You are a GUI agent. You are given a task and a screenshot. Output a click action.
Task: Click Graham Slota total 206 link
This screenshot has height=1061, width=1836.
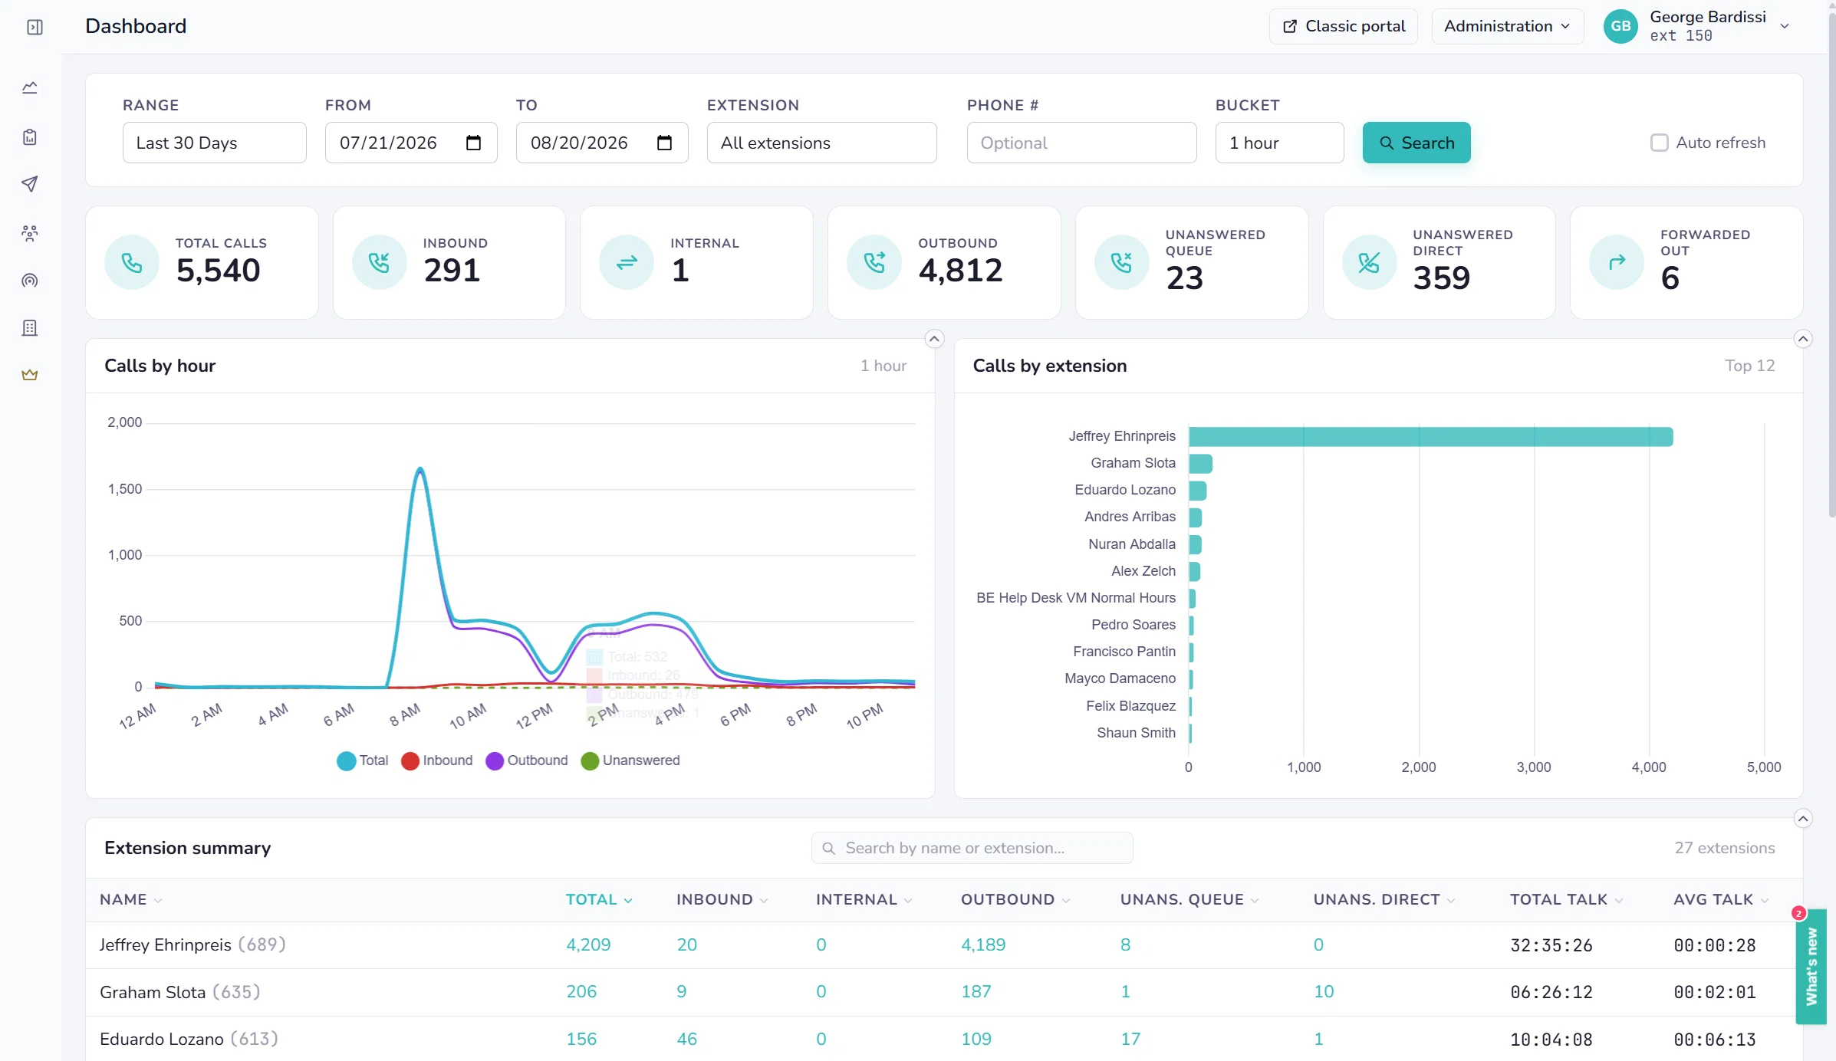tap(581, 992)
